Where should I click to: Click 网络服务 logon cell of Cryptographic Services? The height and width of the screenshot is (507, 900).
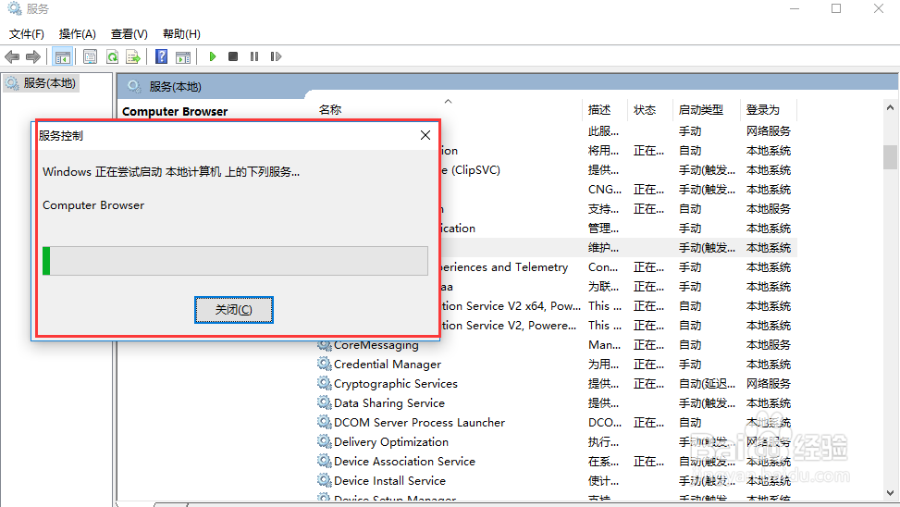click(769, 384)
